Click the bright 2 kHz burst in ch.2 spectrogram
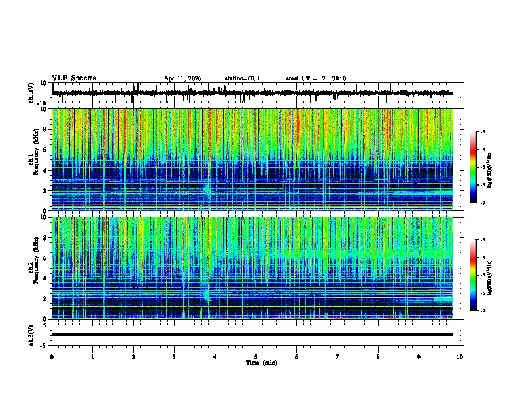 [207, 294]
